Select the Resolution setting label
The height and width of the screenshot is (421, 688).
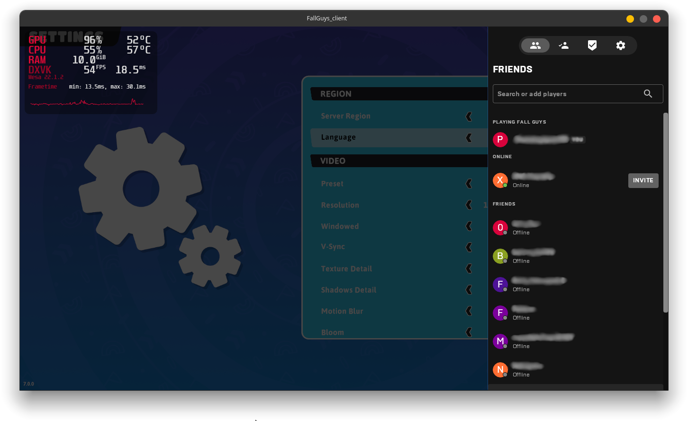coord(340,205)
